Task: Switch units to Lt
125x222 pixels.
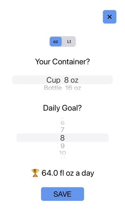Action: tap(69, 41)
